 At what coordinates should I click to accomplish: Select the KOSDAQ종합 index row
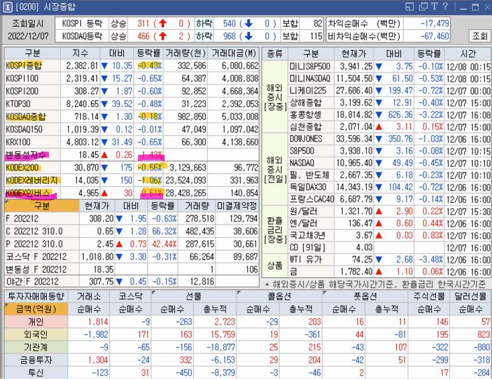click(x=132, y=117)
